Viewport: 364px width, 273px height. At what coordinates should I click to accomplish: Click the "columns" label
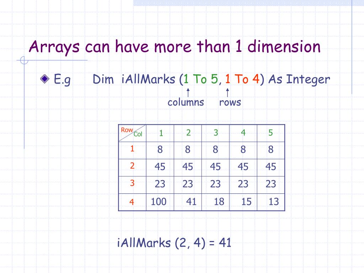coord(186,102)
